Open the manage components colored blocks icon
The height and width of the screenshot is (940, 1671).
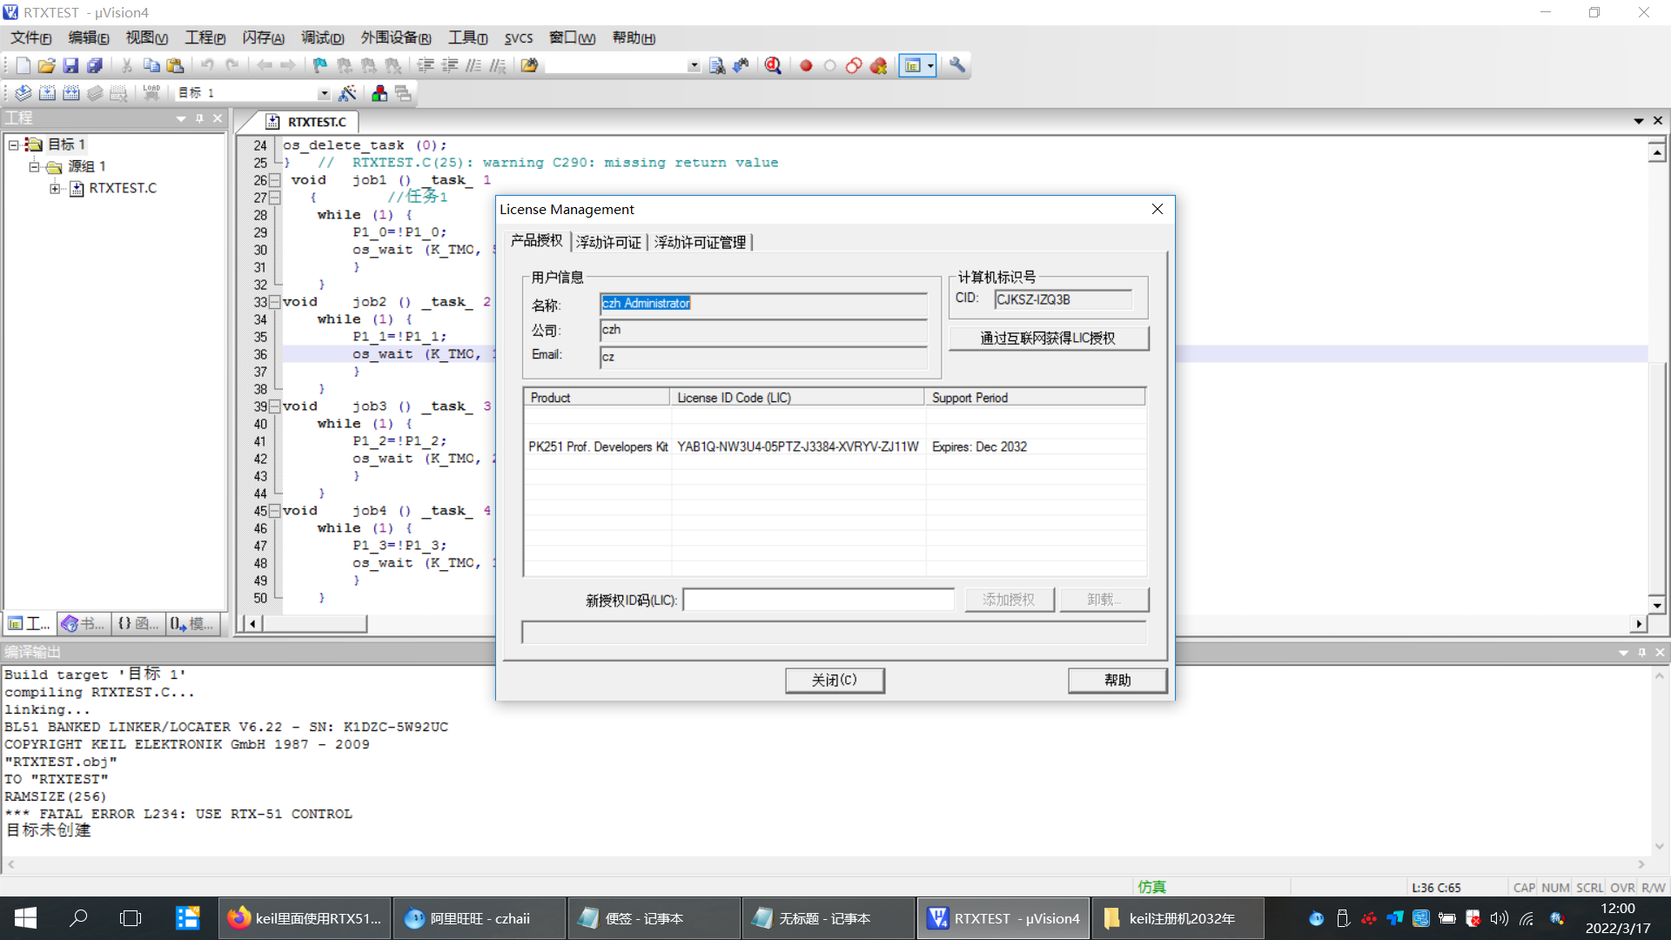379,92
